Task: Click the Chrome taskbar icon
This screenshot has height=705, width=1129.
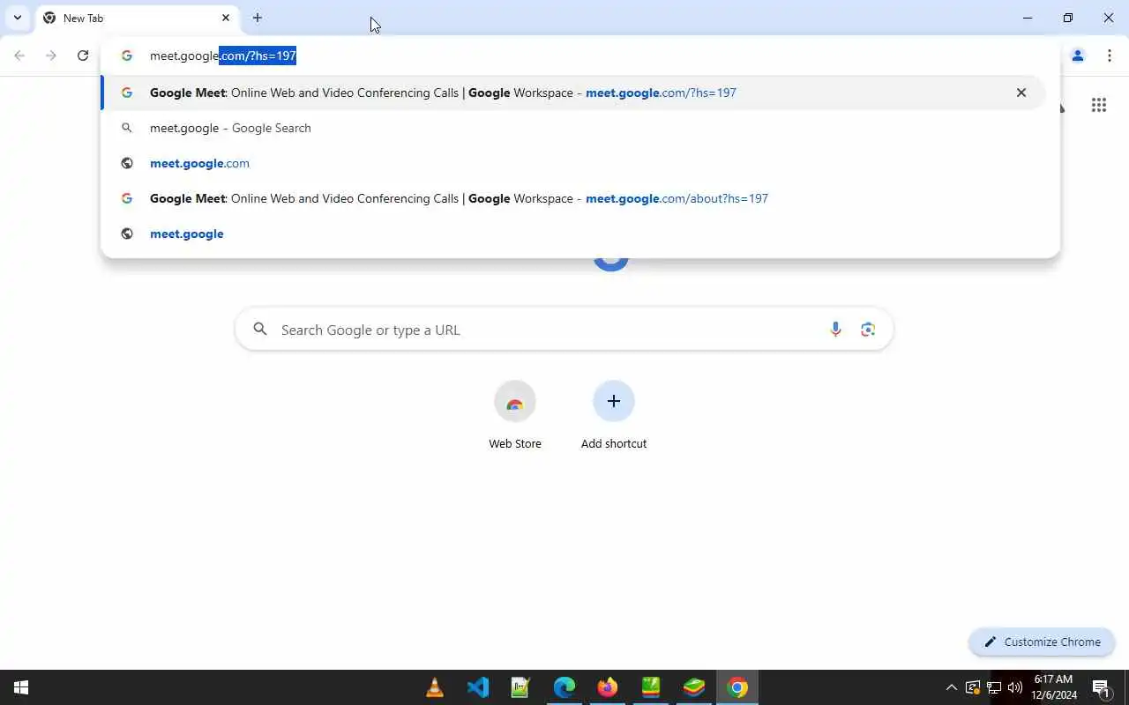Action: [x=737, y=687]
